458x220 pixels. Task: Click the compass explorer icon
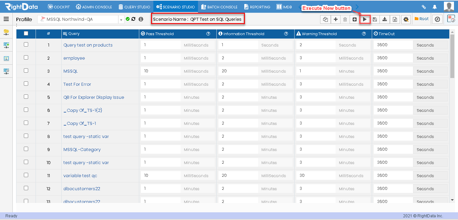(437, 19)
